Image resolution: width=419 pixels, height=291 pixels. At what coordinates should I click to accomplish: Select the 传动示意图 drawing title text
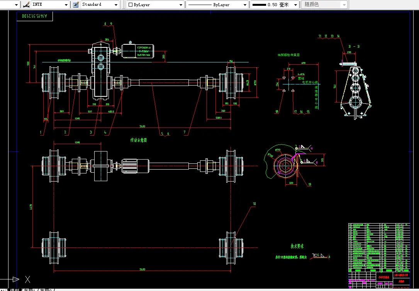click(x=138, y=140)
